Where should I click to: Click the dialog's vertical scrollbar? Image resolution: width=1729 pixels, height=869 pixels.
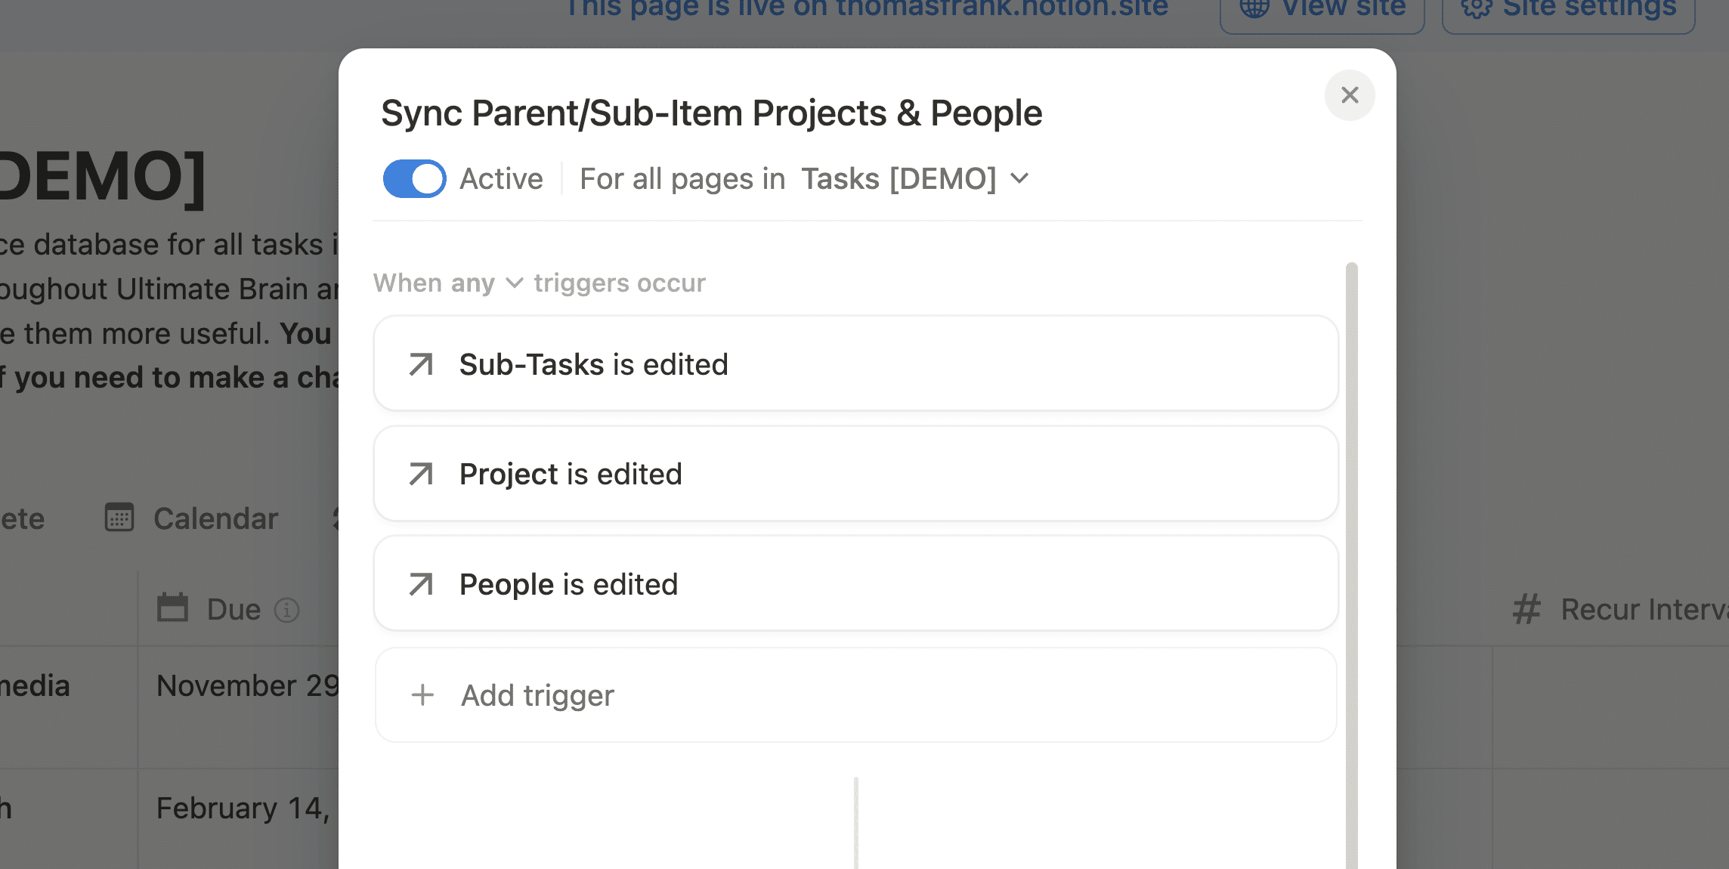click(1351, 565)
